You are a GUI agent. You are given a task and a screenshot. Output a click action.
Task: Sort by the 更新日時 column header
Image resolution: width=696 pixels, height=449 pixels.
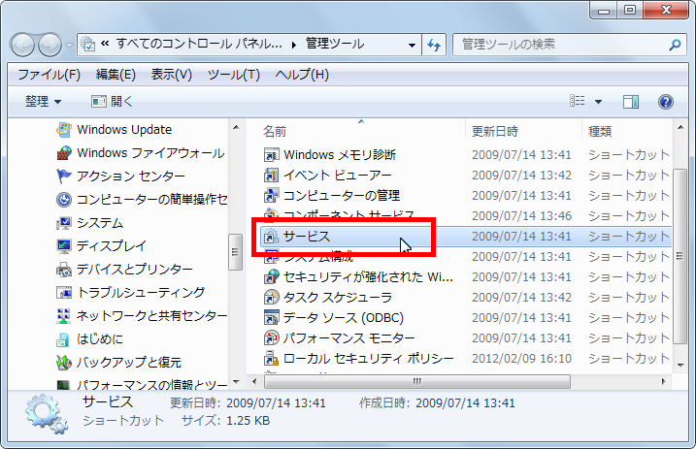coord(495,131)
